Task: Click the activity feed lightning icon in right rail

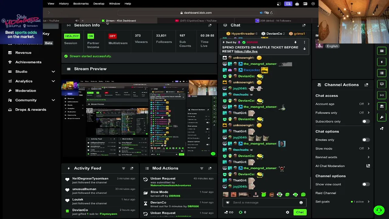Action: coord(382,62)
